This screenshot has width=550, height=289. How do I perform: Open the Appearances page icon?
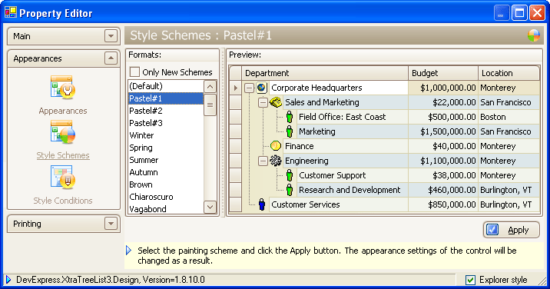coord(63,86)
